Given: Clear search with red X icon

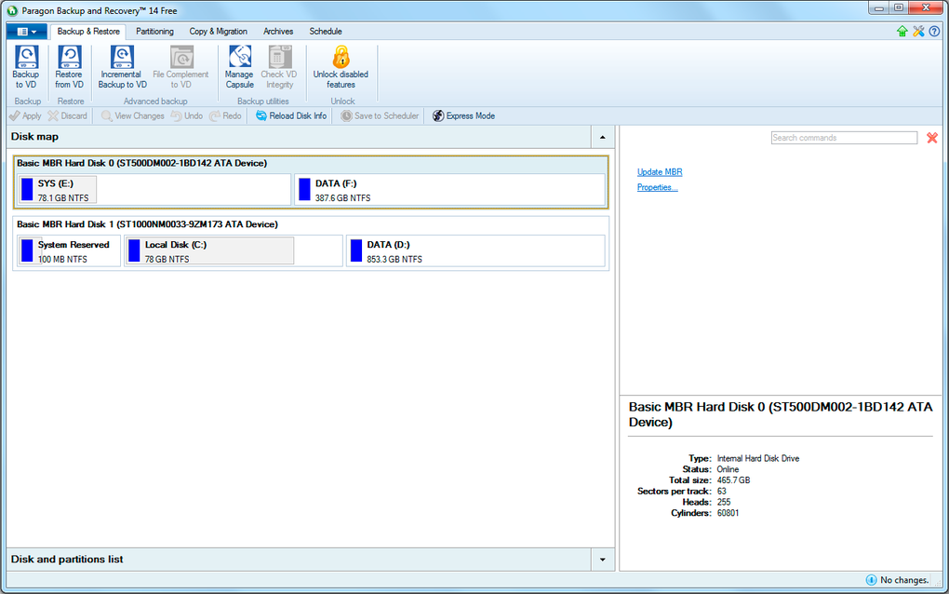Looking at the screenshot, I should [x=932, y=138].
